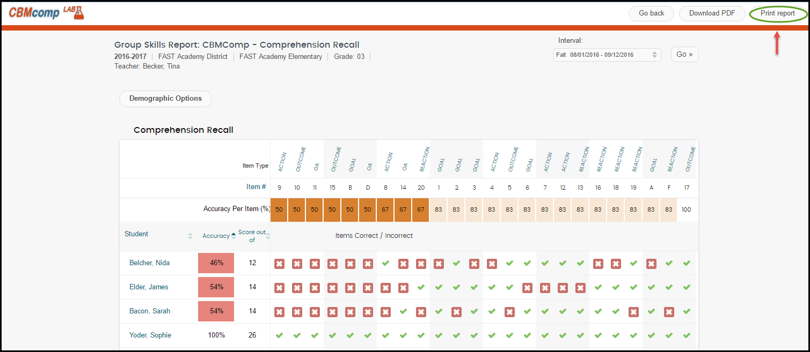Click the 67% accuracy cell for item 8
810x352 pixels.
click(x=385, y=210)
